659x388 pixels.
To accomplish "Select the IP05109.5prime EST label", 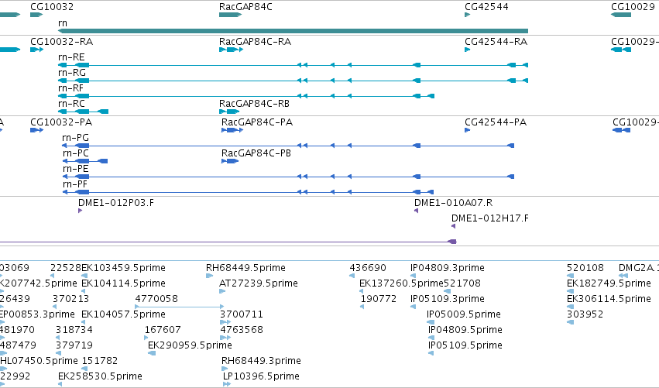I will tap(465, 346).
